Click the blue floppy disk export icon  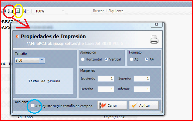point(25,11)
